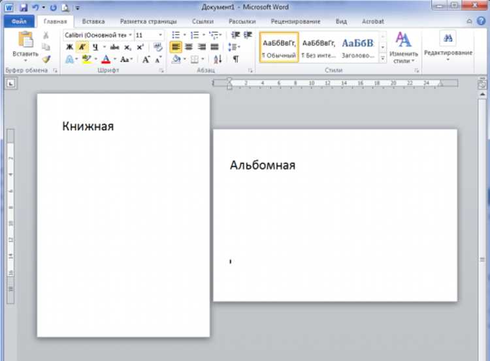This screenshot has height=361, width=490.
Task: Clear formatting with the eraser icon
Action: (x=158, y=47)
